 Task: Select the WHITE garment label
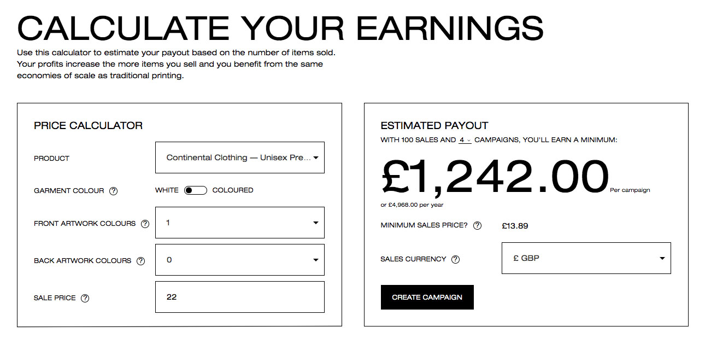pos(167,190)
